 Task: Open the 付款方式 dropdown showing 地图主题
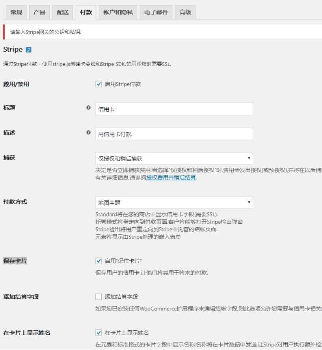pyautogui.click(x=174, y=202)
